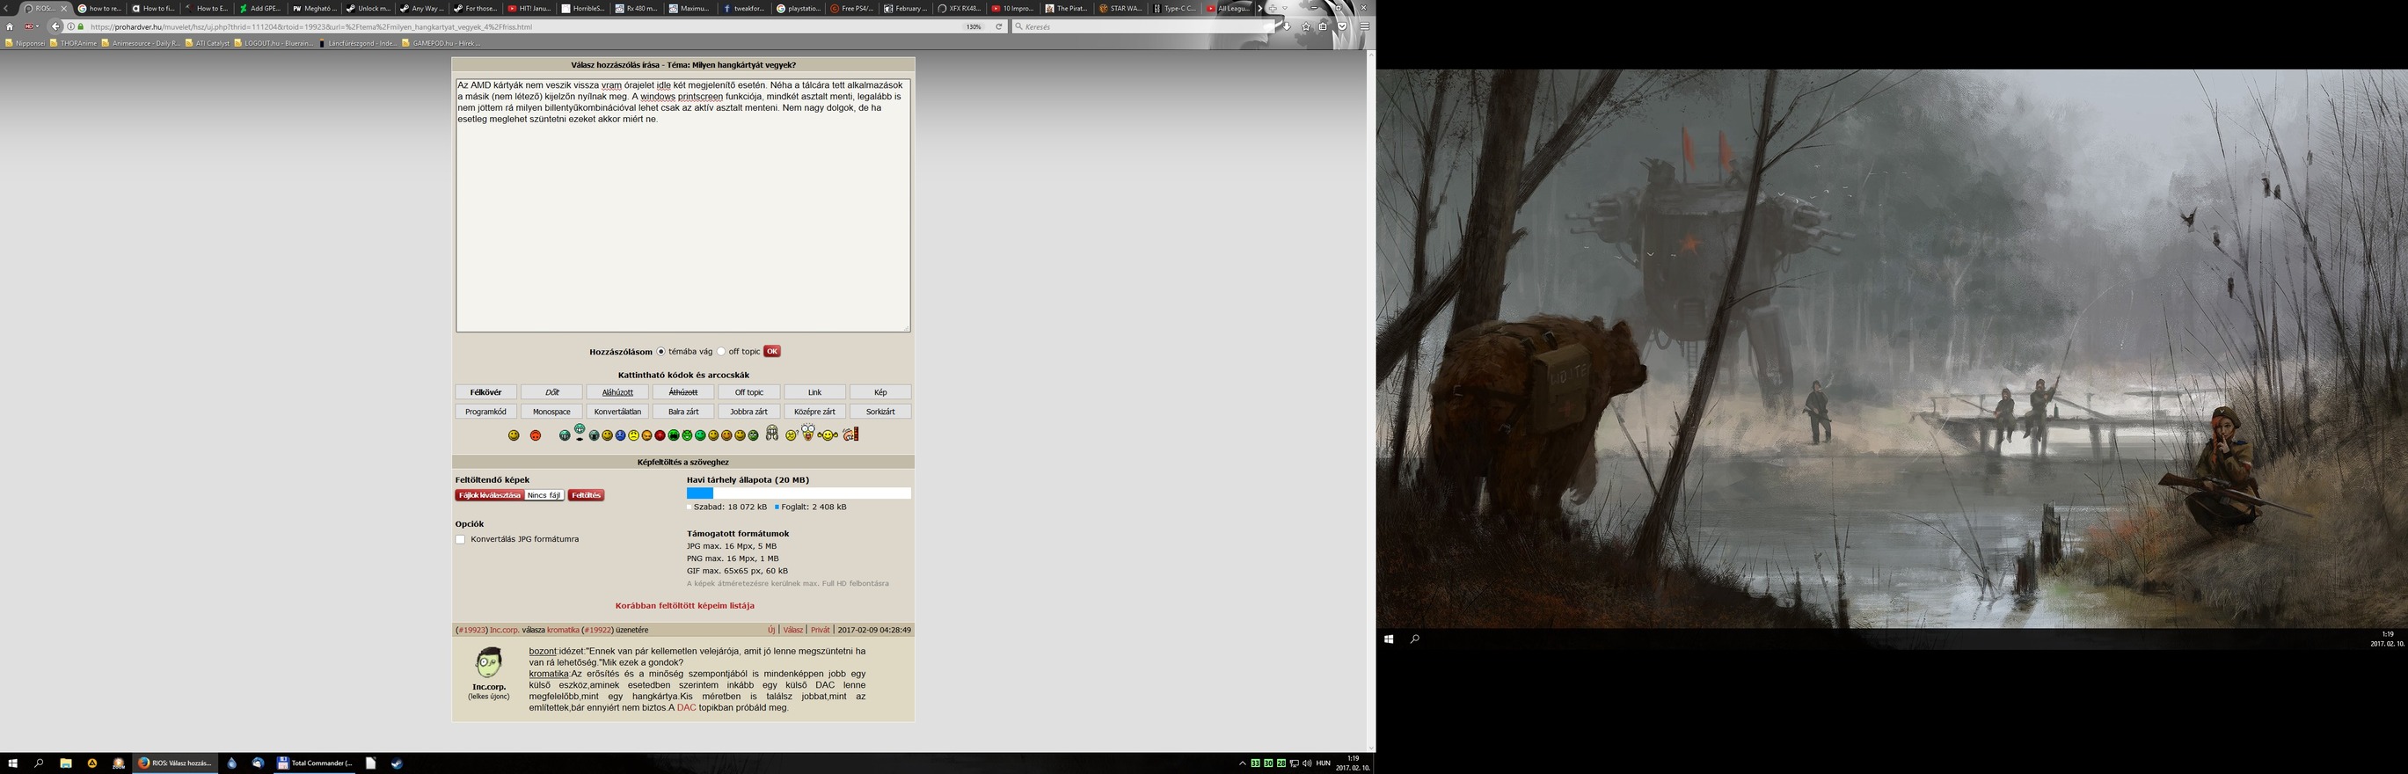Submit the comment with the OK button

tap(772, 352)
